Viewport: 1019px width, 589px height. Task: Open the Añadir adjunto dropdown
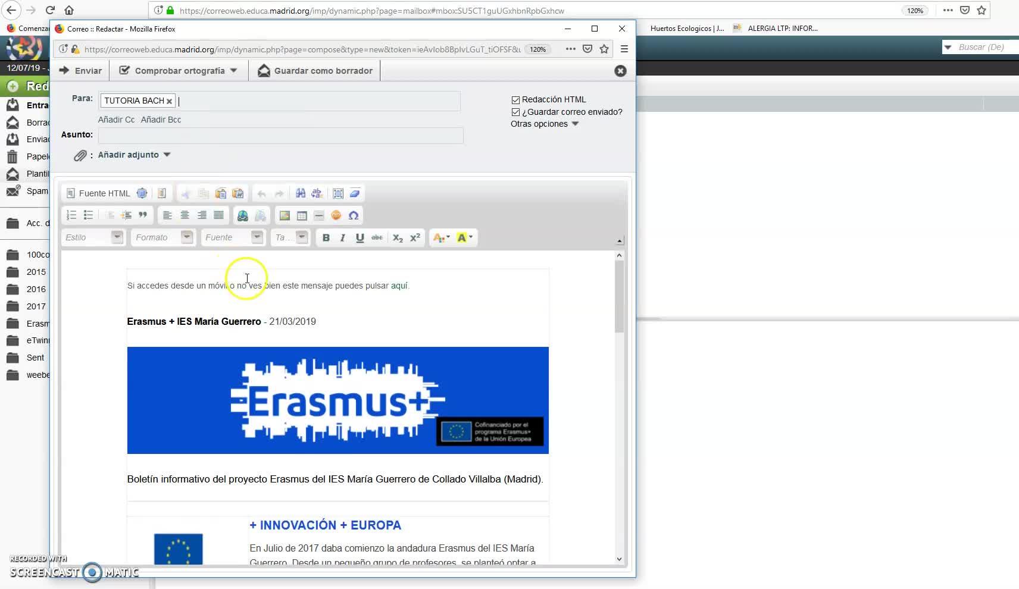tap(135, 155)
